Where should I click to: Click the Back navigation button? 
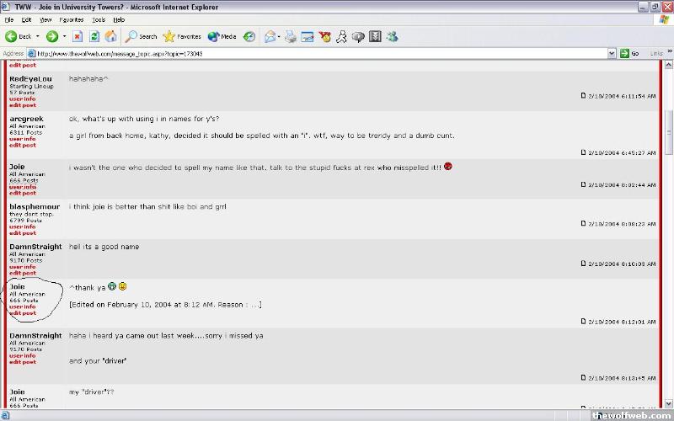[x=19, y=36]
